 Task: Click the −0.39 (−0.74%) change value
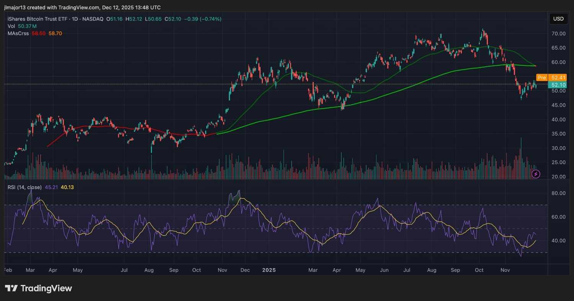pos(202,19)
